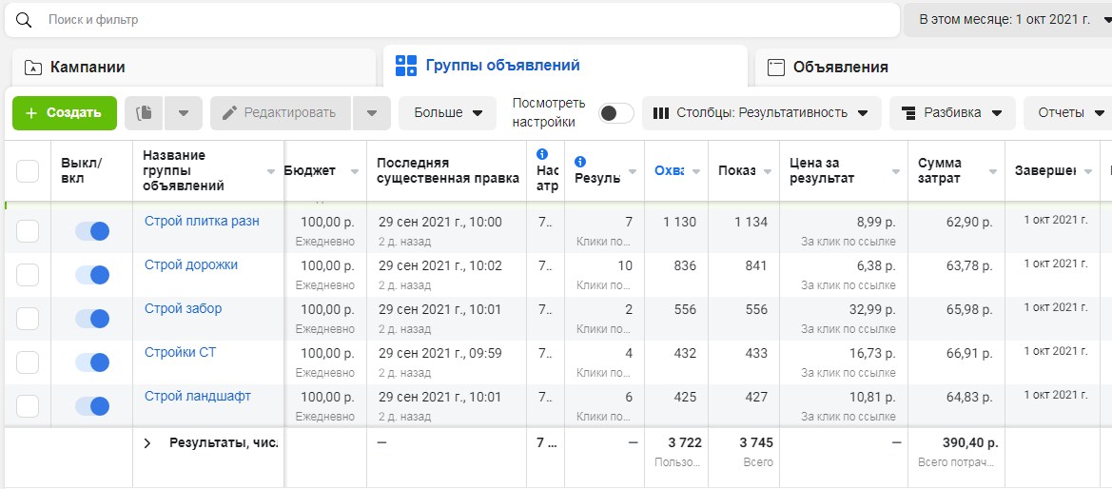Click the ad groups grid icon

tap(405, 66)
